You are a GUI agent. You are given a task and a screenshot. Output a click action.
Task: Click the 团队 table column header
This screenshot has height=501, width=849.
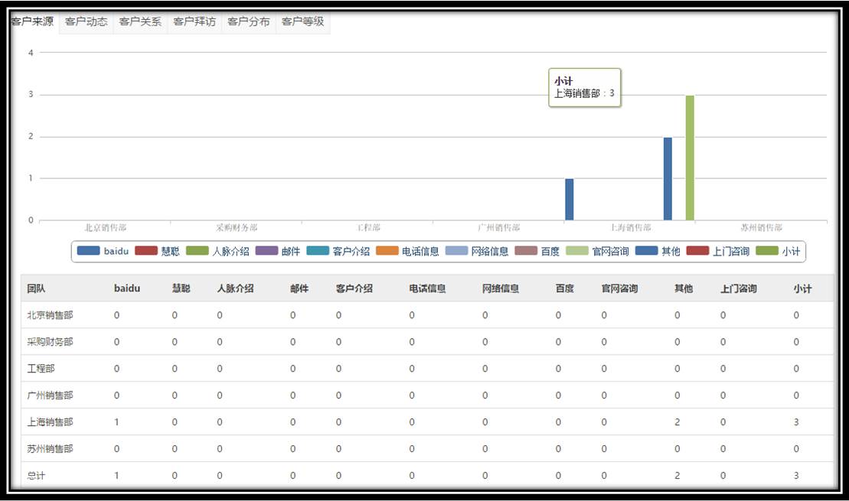point(37,288)
